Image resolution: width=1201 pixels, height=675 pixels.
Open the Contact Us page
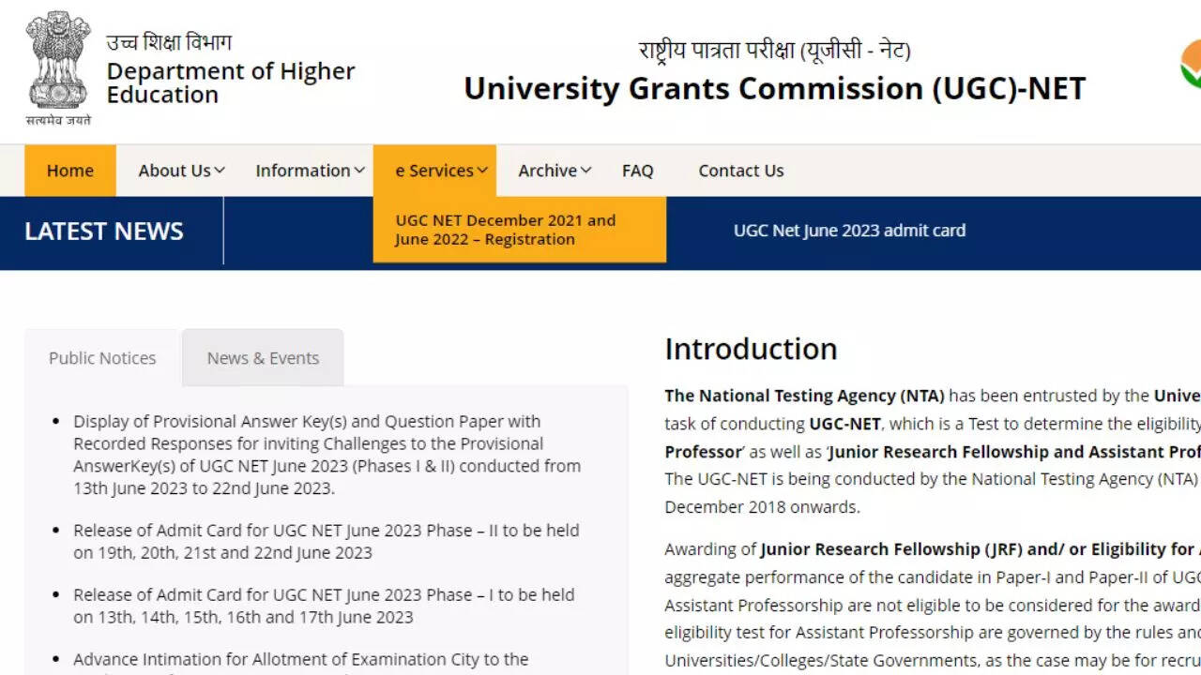pyautogui.click(x=740, y=171)
